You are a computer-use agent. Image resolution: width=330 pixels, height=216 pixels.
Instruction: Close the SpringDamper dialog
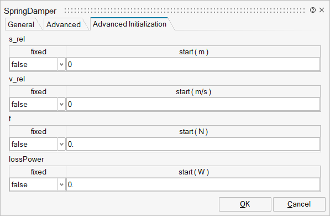point(322,10)
